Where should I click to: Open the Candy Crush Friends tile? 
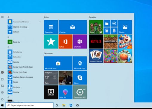point(125,42)
